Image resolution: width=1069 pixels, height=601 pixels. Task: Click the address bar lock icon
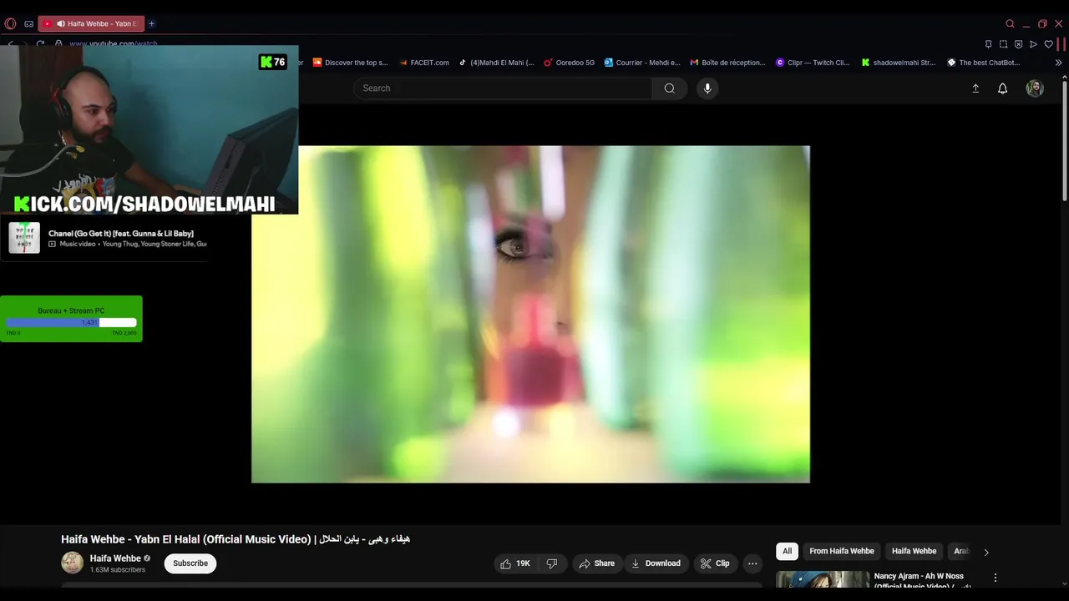(58, 43)
